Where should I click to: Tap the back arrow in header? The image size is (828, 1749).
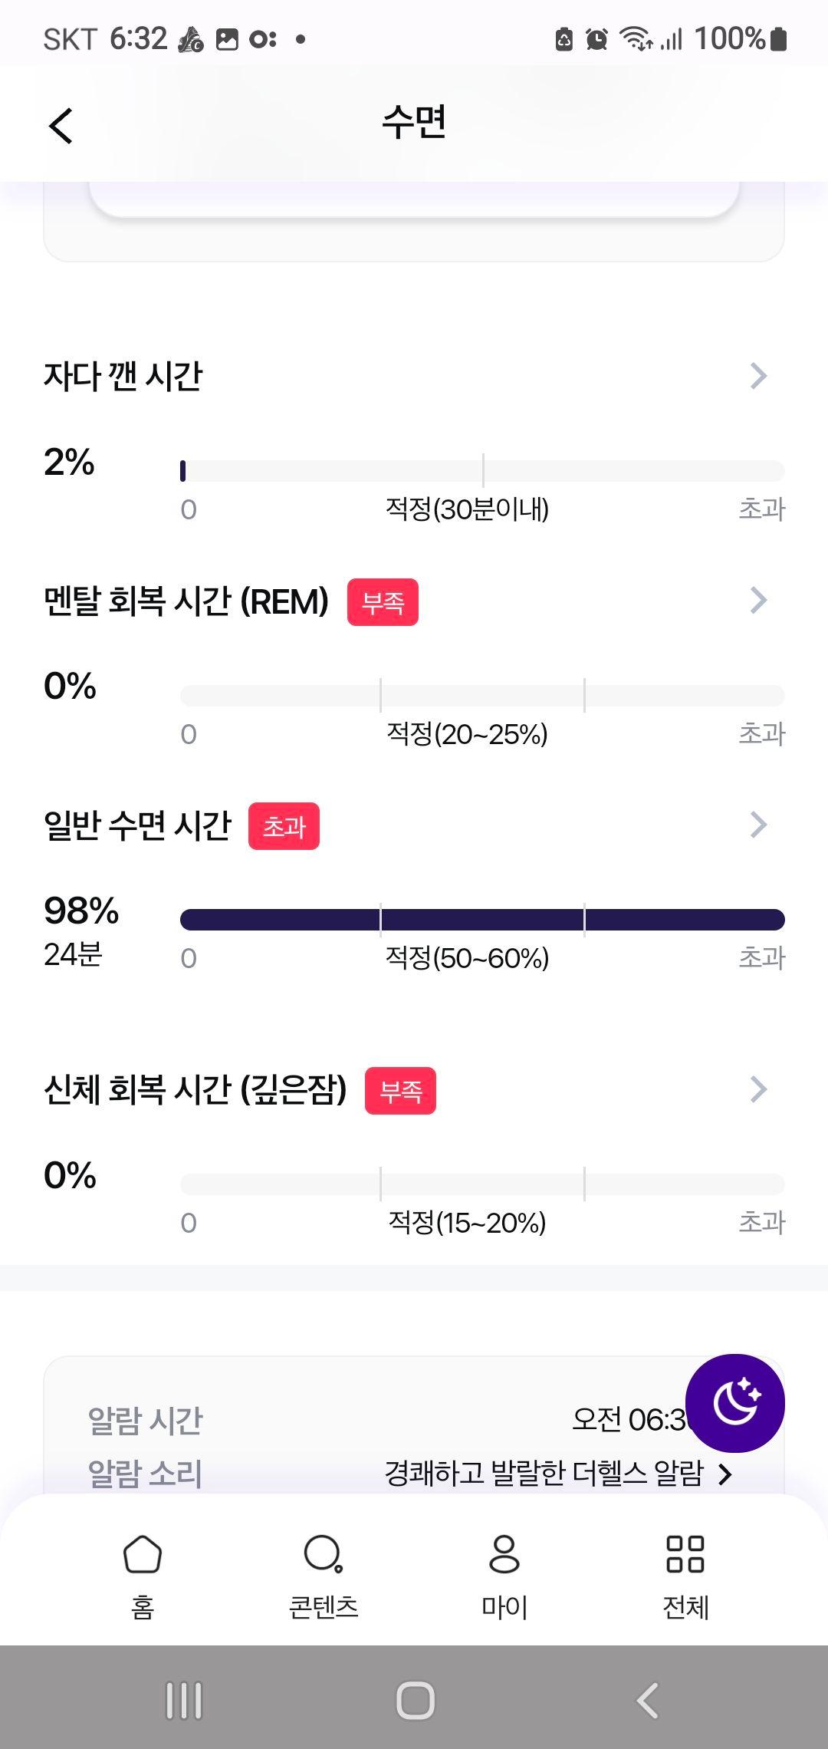click(61, 125)
